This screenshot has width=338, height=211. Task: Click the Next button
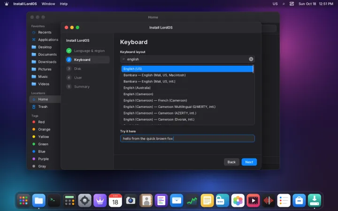click(x=249, y=162)
